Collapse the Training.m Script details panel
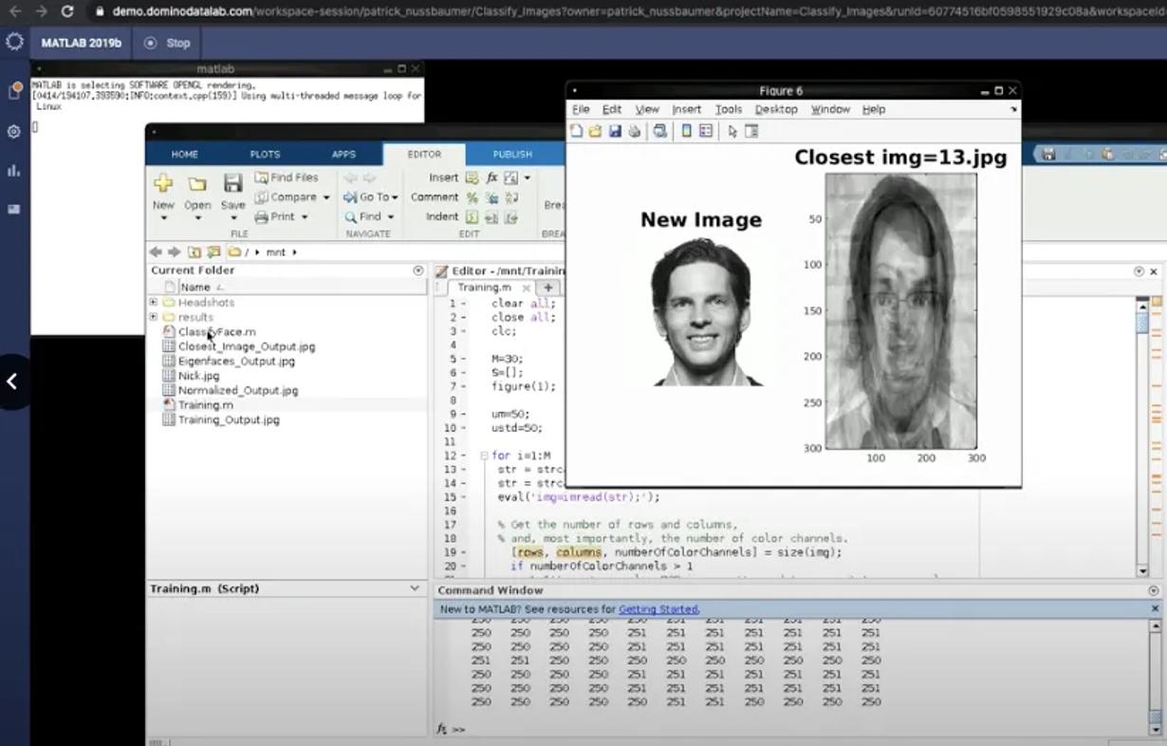This screenshot has height=746, width=1167. (x=415, y=587)
